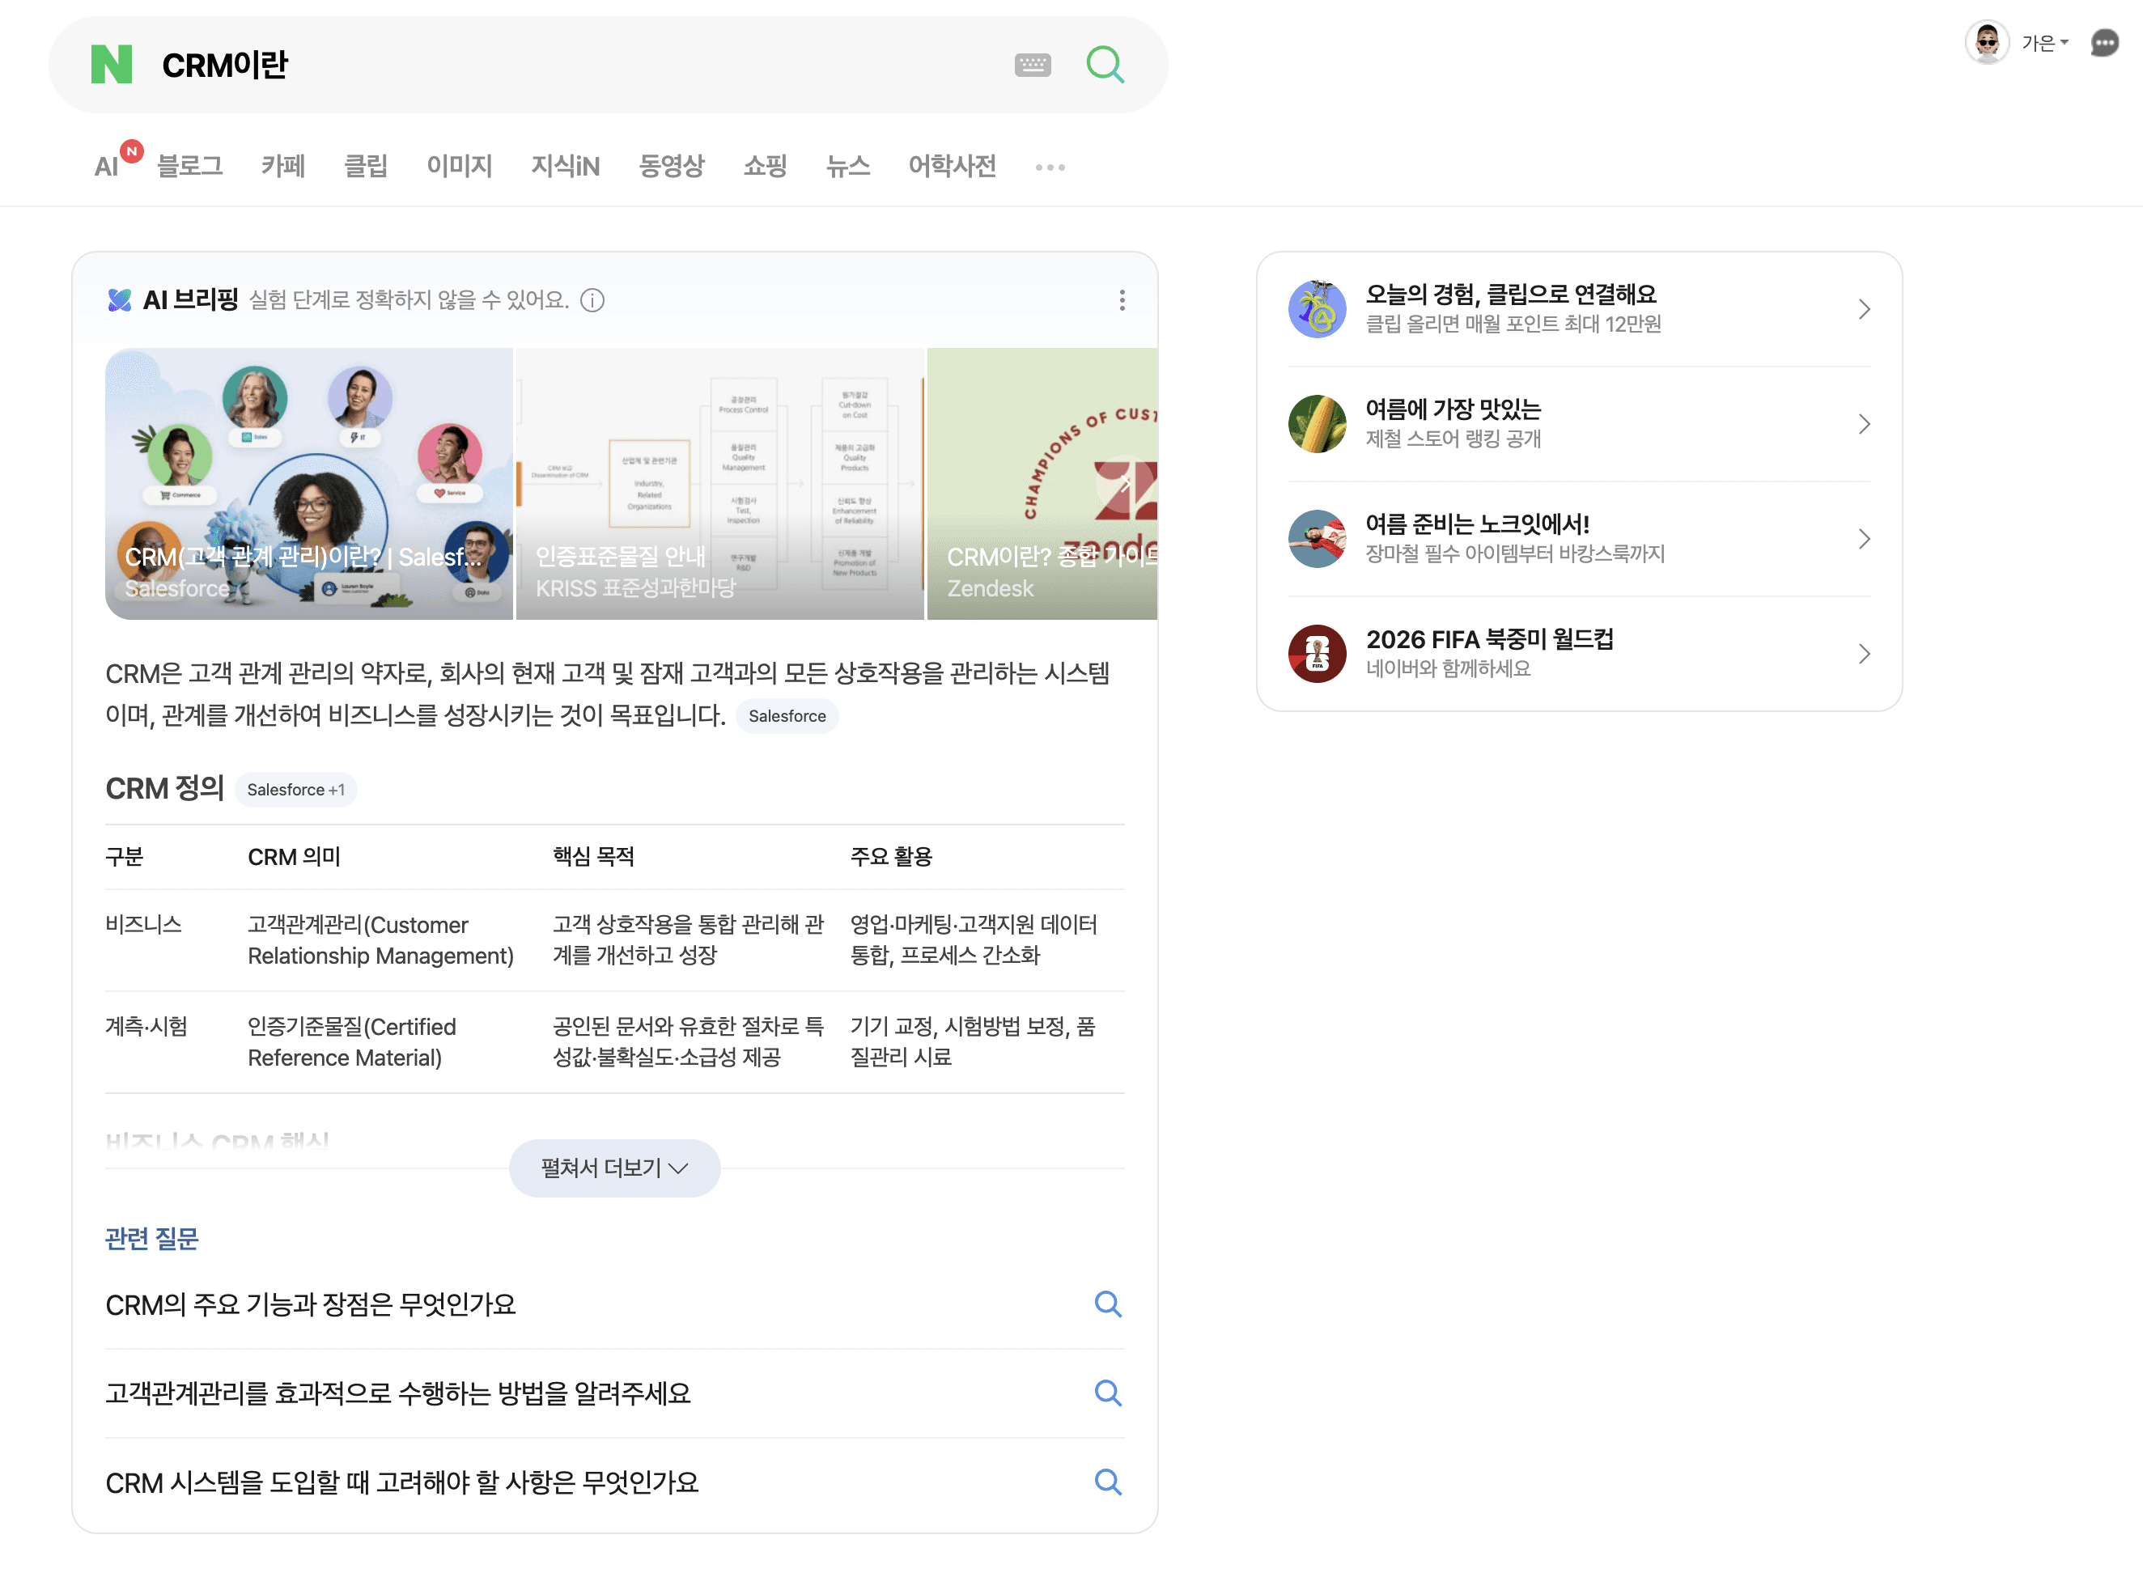This screenshot has height=1573, width=2143.
Task: Click the FIFA World Cup round icon
Action: 1318,654
